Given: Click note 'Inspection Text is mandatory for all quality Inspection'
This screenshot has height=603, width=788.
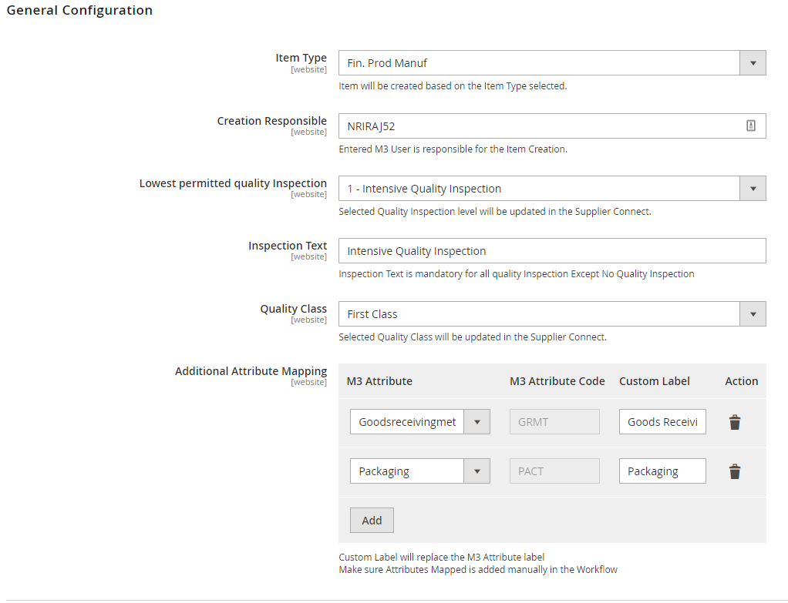Looking at the screenshot, I should [x=517, y=273].
